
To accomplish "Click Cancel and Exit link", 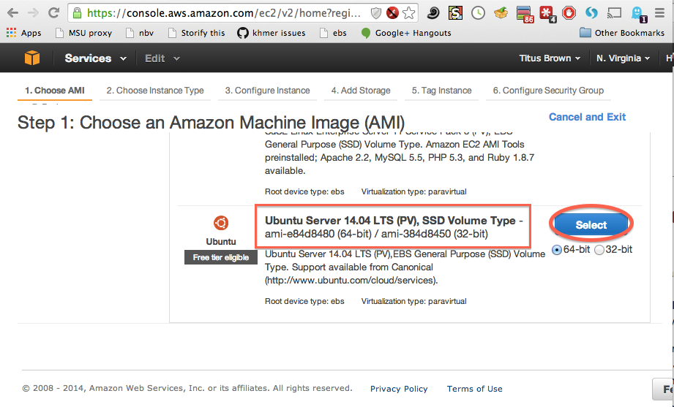I will tap(587, 117).
